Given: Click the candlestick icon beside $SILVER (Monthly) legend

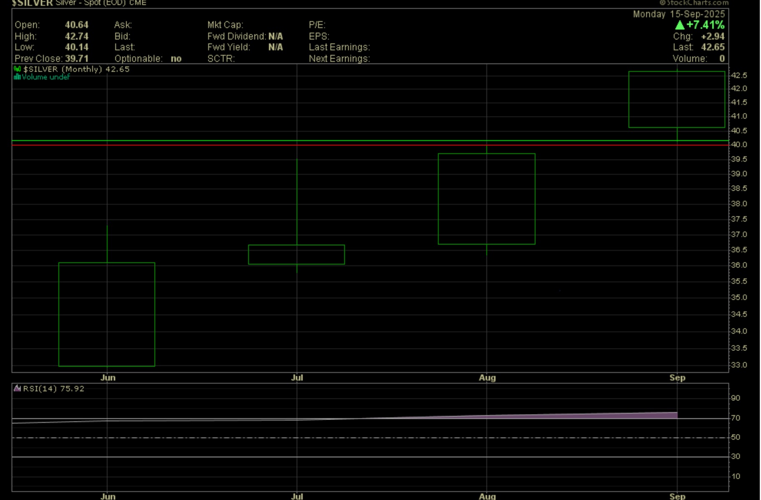Looking at the screenshot, I should point(17,69).
